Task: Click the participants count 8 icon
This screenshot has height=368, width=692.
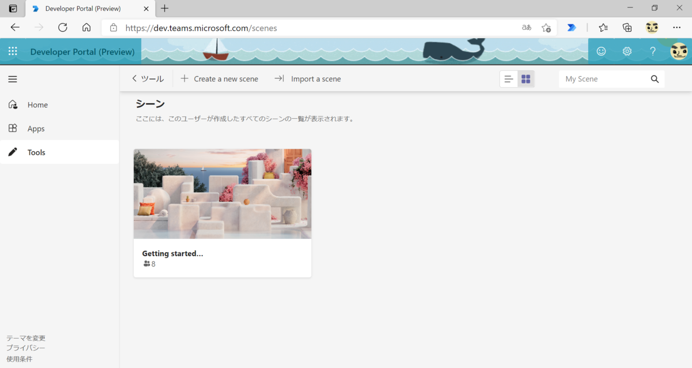Action: click(x=146, y=264)
